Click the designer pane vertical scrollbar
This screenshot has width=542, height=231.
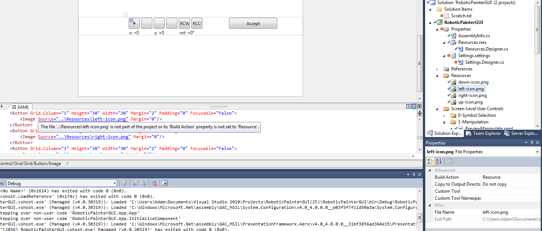420,63
